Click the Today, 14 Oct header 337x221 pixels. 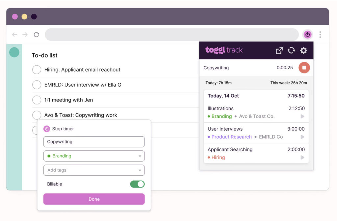click(223, 96)
